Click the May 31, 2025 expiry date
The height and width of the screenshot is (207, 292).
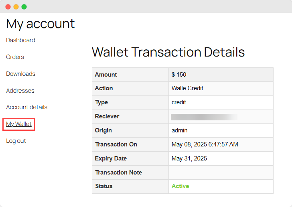click(x=189, y=158)
